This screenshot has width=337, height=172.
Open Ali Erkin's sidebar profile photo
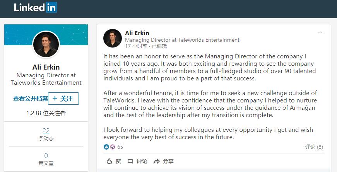(46, 45)
